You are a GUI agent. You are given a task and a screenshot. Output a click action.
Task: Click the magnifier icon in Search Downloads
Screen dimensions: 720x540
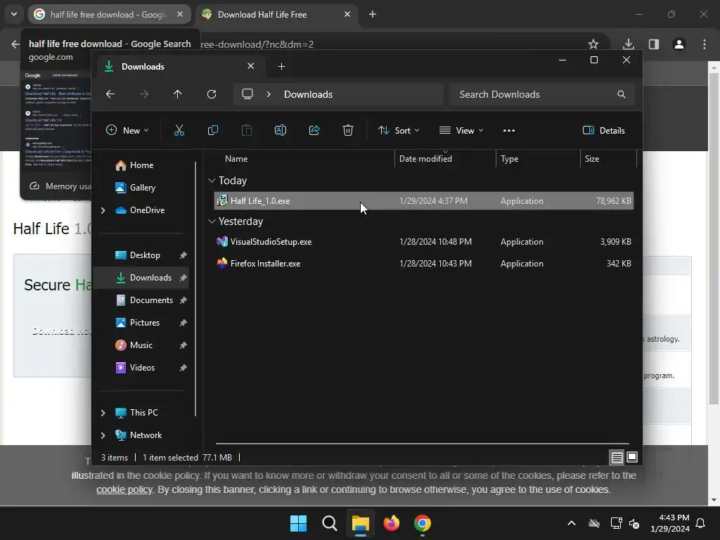click(622, 94)
